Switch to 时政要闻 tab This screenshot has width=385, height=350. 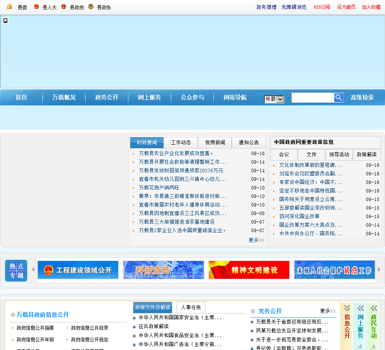[147, 142]
